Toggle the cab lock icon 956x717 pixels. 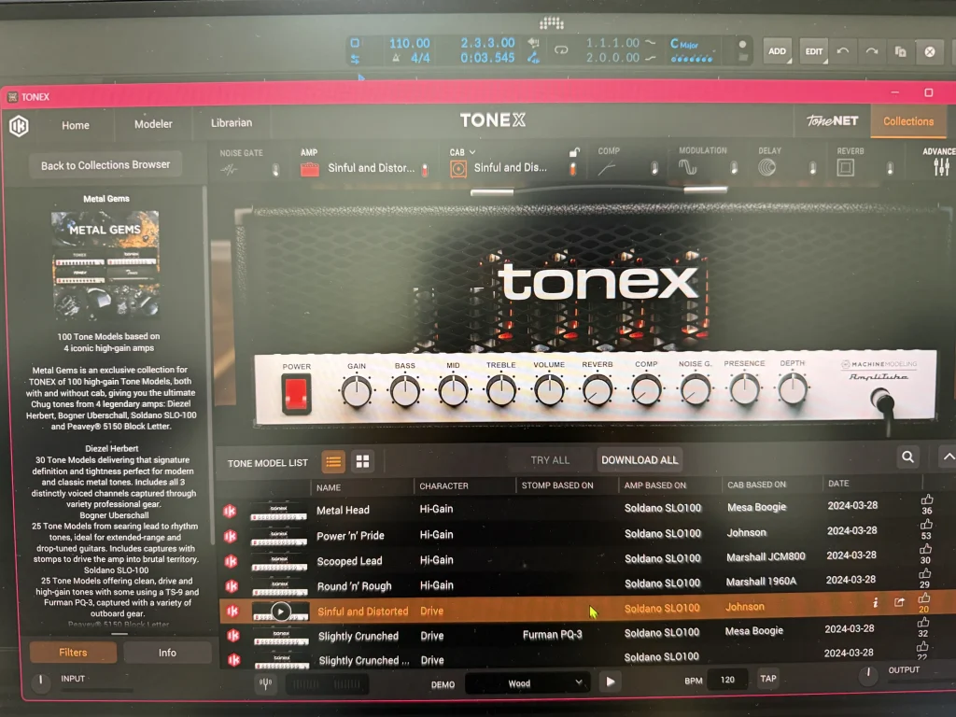pyautogui.click(x=575, y=152)
